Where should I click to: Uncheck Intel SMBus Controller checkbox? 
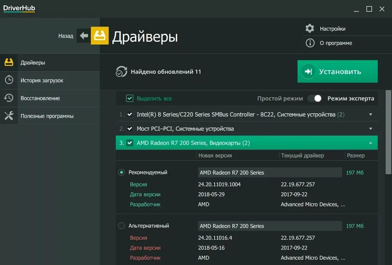tap(129, 114)
